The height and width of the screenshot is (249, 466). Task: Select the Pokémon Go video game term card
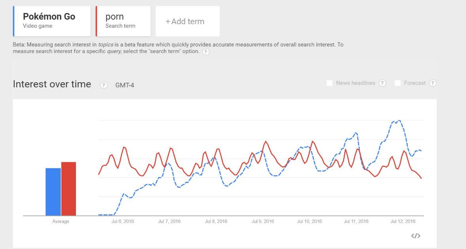(x=52, y=21)
